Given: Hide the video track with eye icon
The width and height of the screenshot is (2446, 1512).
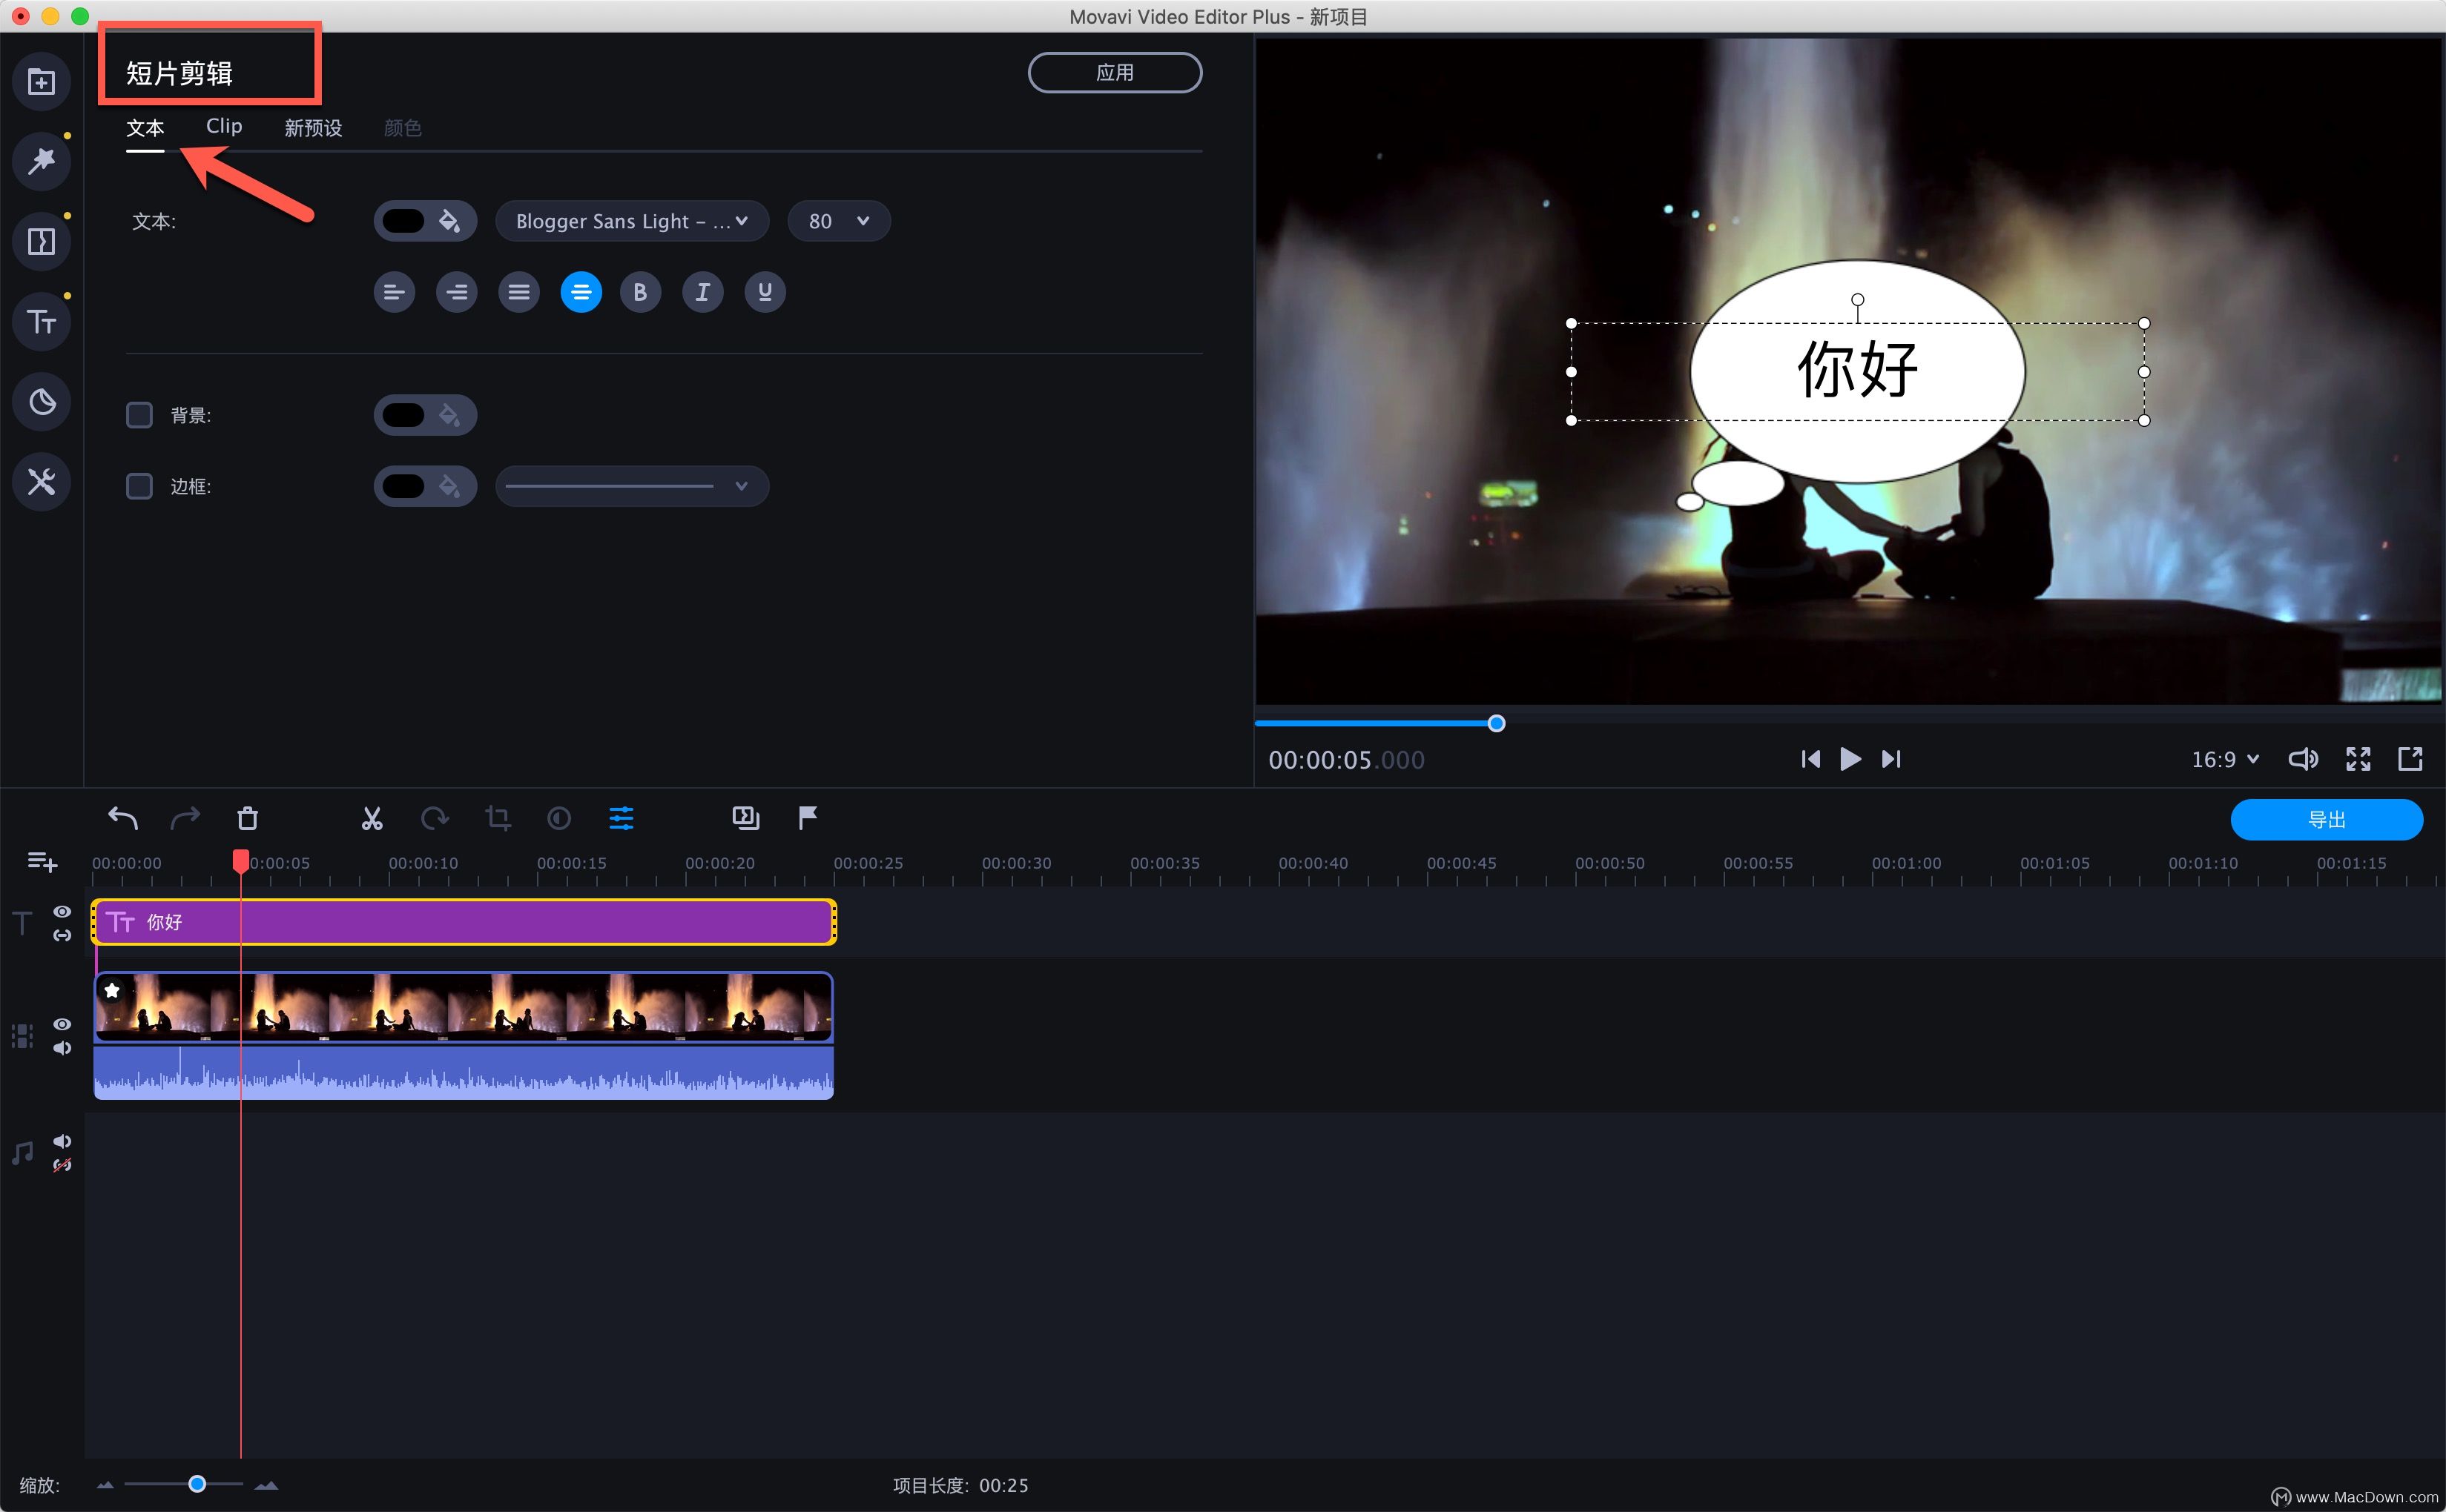Looking at the screenshot, I should [x=62, y=1024].
